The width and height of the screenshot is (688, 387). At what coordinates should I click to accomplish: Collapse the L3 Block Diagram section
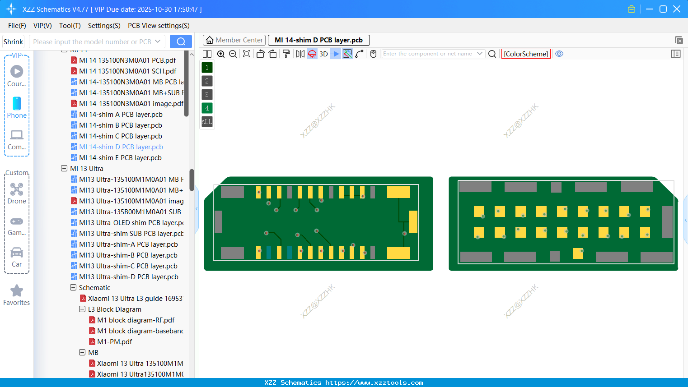[x=82, y=309]
